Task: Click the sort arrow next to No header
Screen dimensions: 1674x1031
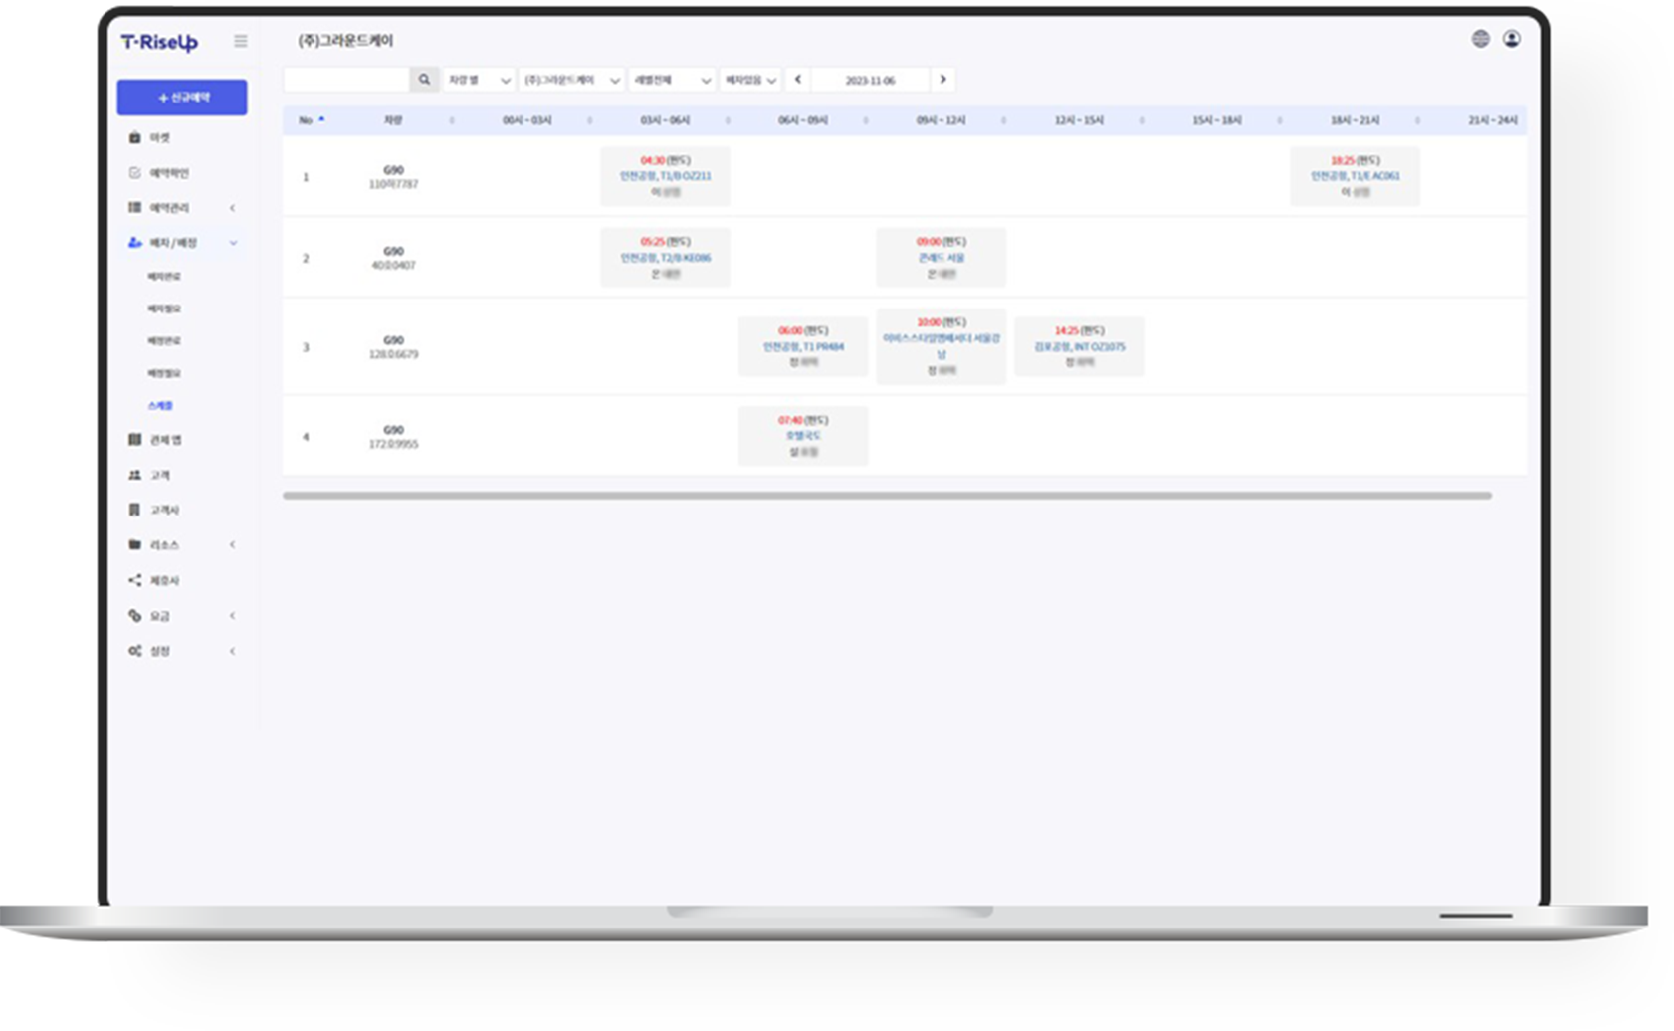Action: tap(321, 119)
